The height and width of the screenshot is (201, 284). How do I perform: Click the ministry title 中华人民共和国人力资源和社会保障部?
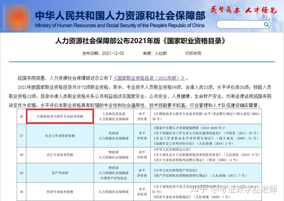(x=120, y=16)
